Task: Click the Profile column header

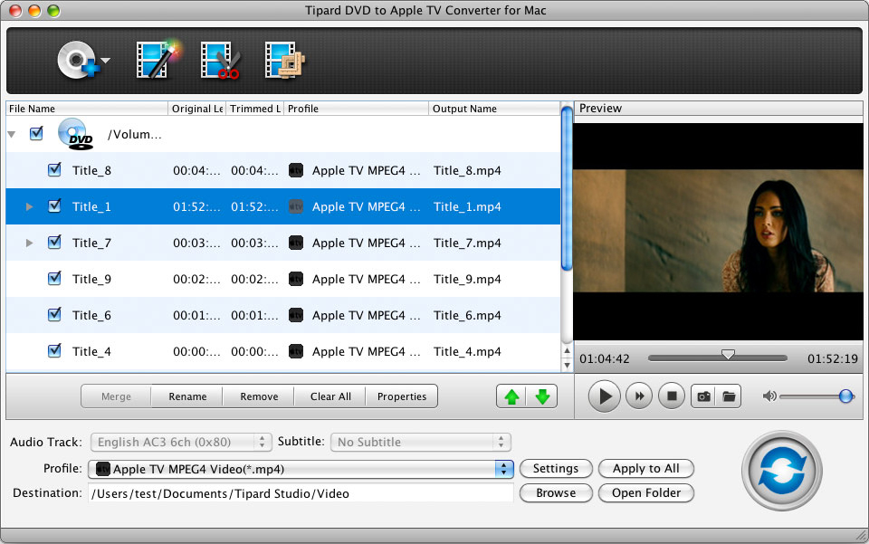Action: 356,109
